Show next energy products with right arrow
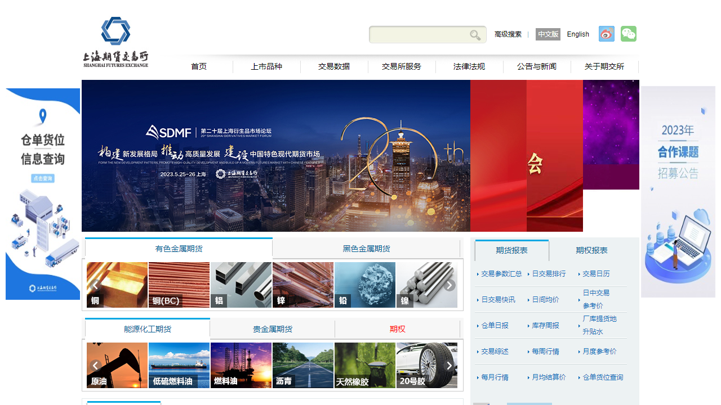Image resolution: width=721 pixels, height=405 pixels. (449, 366)
